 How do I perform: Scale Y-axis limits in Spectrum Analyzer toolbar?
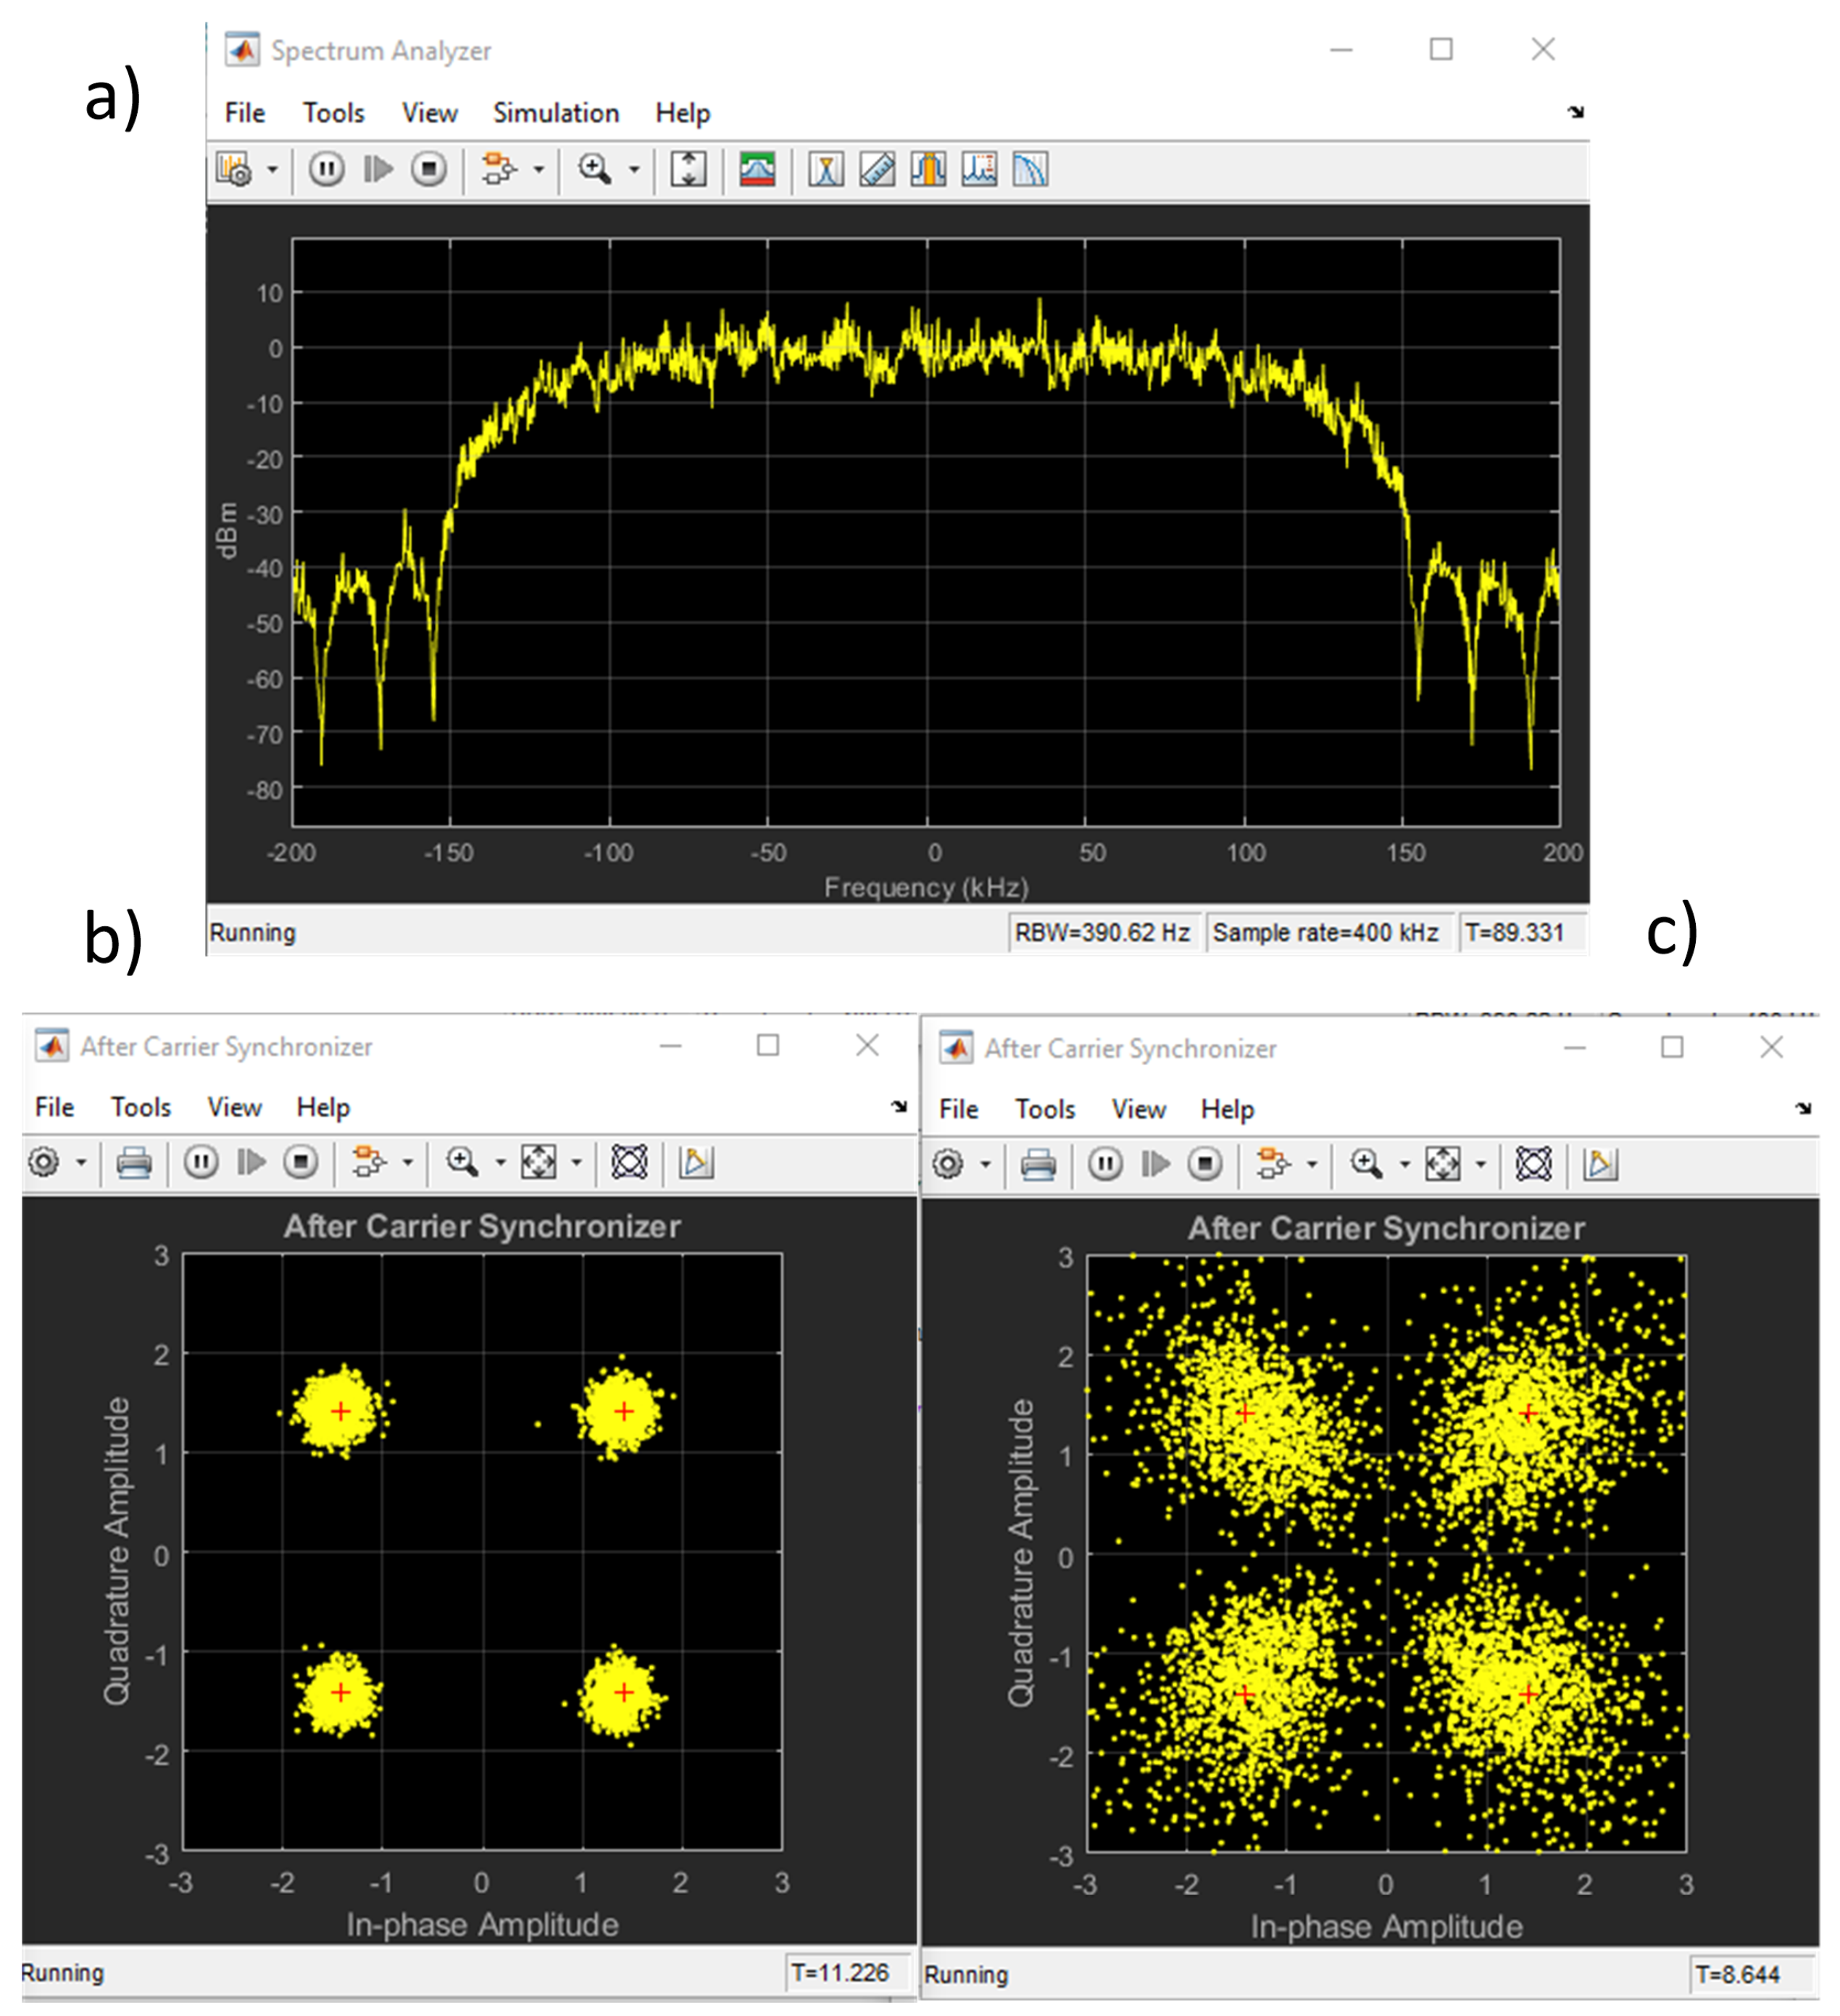pos(688,169)
